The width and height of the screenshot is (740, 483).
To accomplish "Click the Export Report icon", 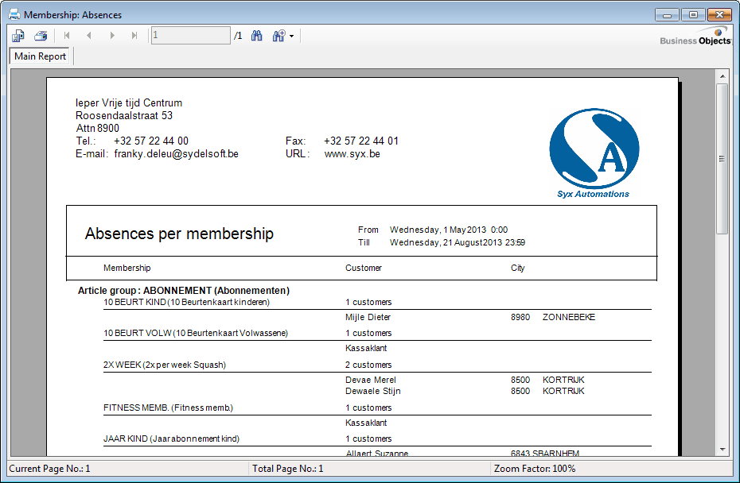I will click(x=18, y=36).
